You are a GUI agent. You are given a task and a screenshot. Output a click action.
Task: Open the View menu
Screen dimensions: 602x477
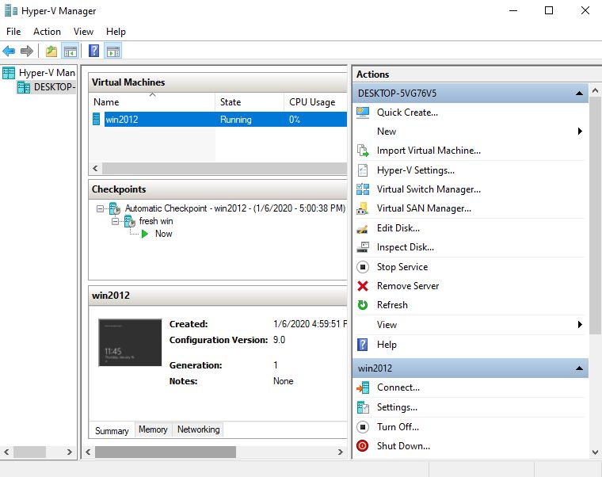click(83, 32)
